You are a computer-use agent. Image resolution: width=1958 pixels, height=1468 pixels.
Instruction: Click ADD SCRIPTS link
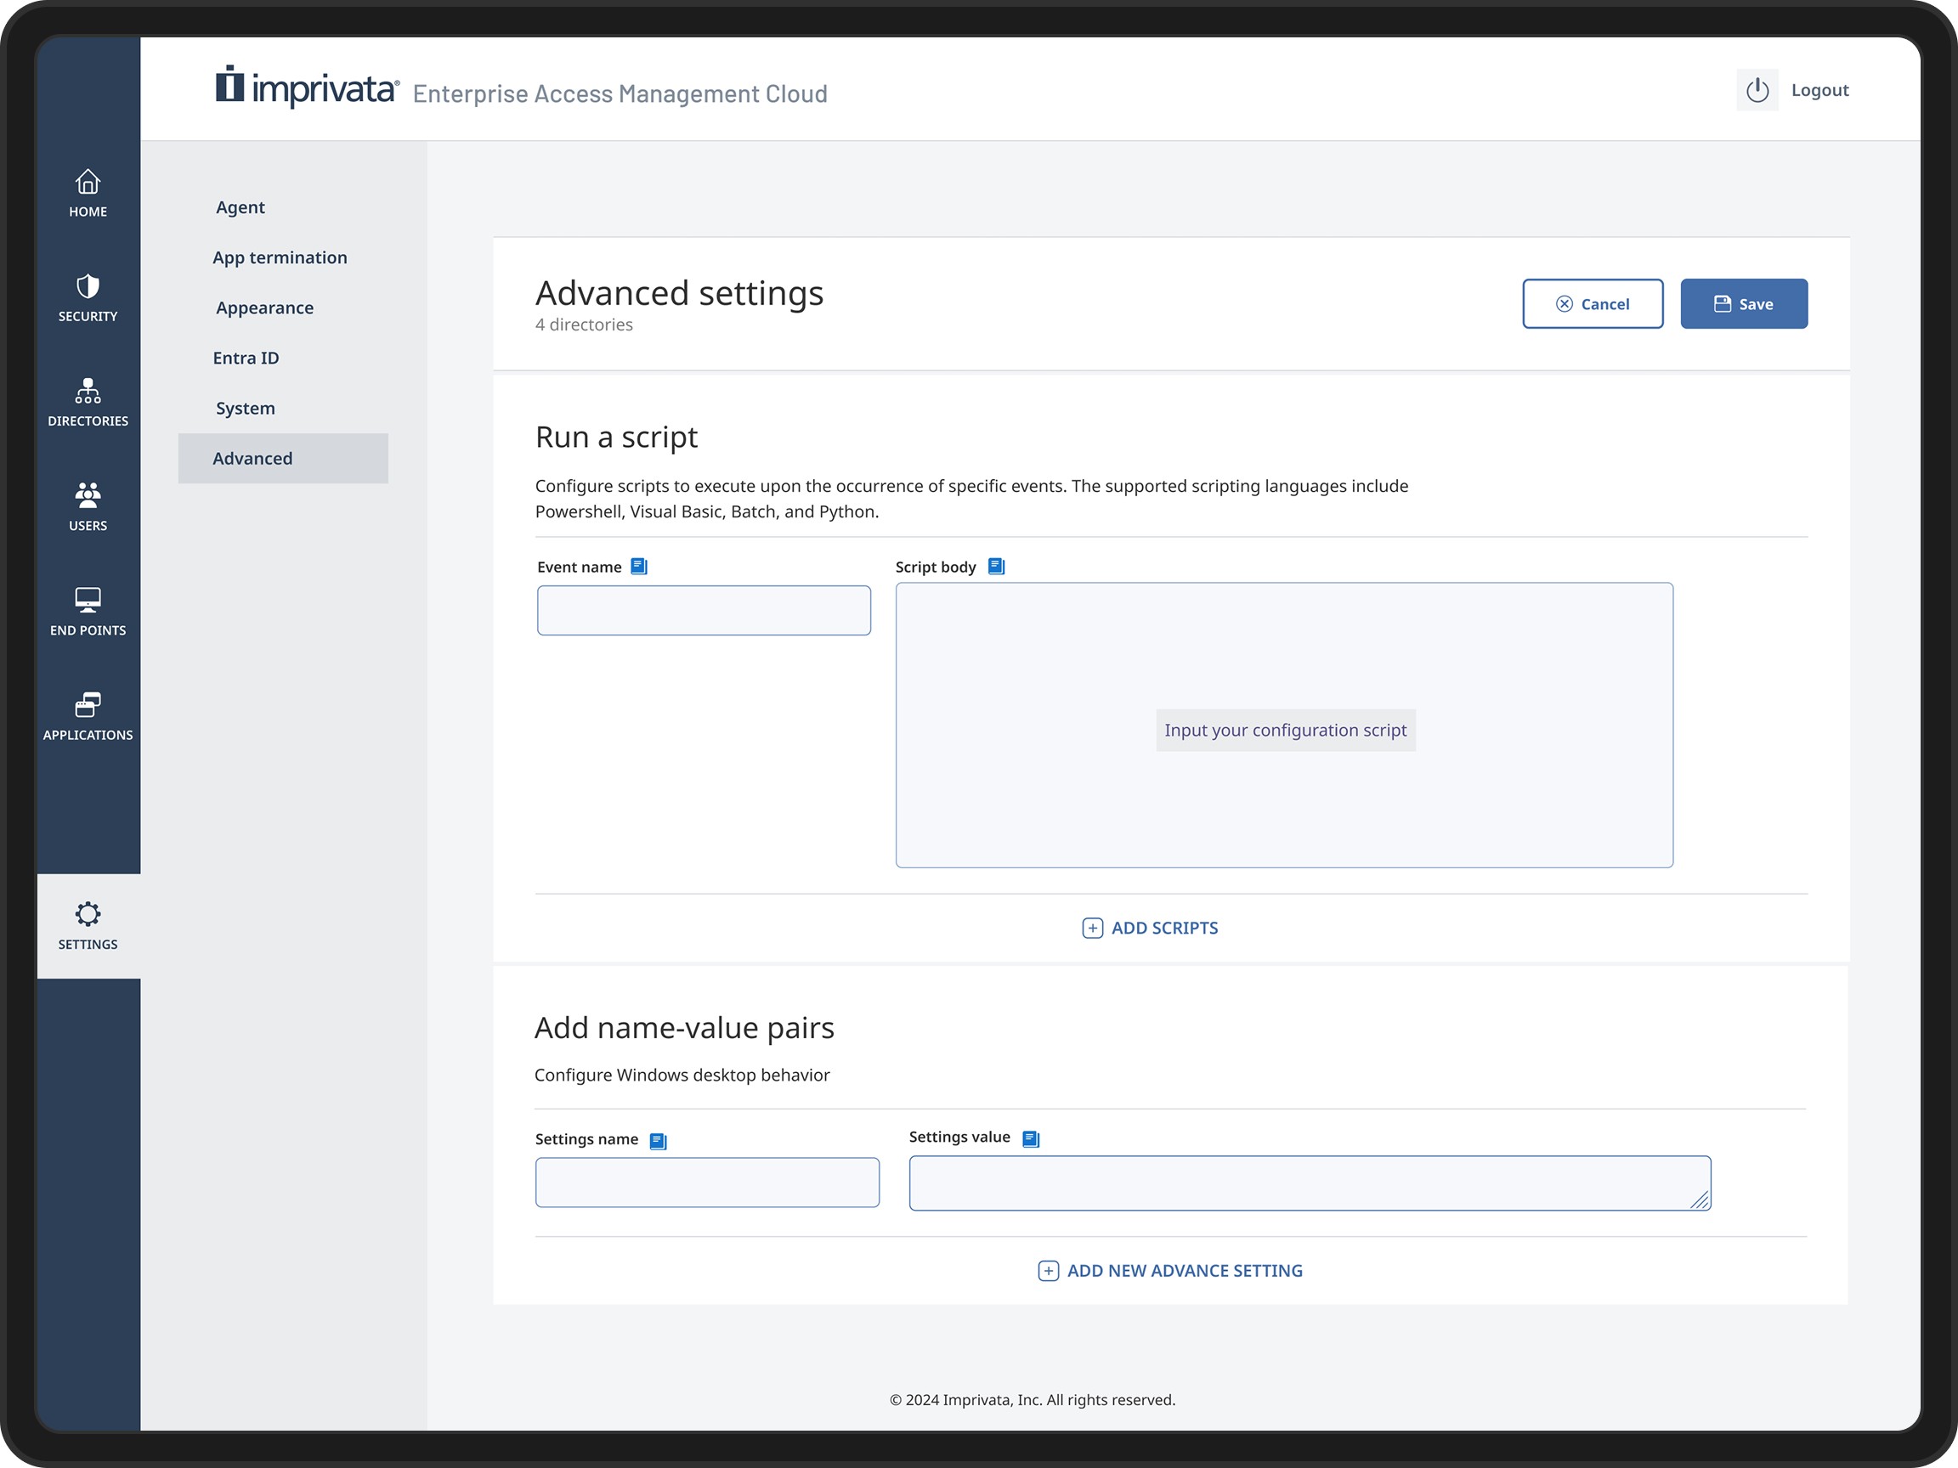[1150, 928]
